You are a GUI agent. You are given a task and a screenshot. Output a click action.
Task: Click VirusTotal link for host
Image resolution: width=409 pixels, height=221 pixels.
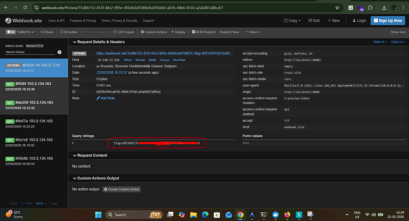[179, 60]
